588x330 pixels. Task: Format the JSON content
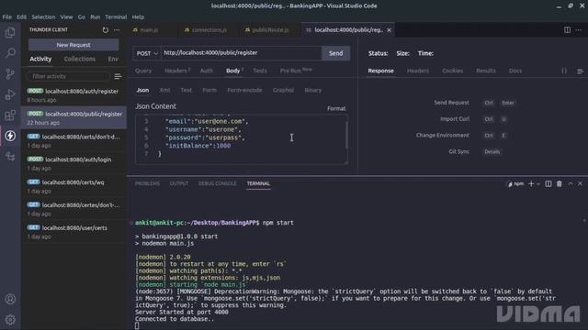coord(336,108)
